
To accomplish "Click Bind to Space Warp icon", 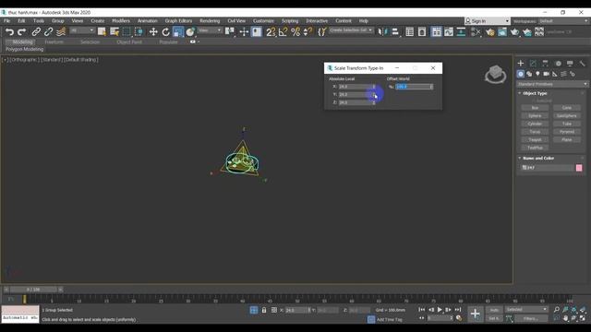I will (x=61, y=32).
